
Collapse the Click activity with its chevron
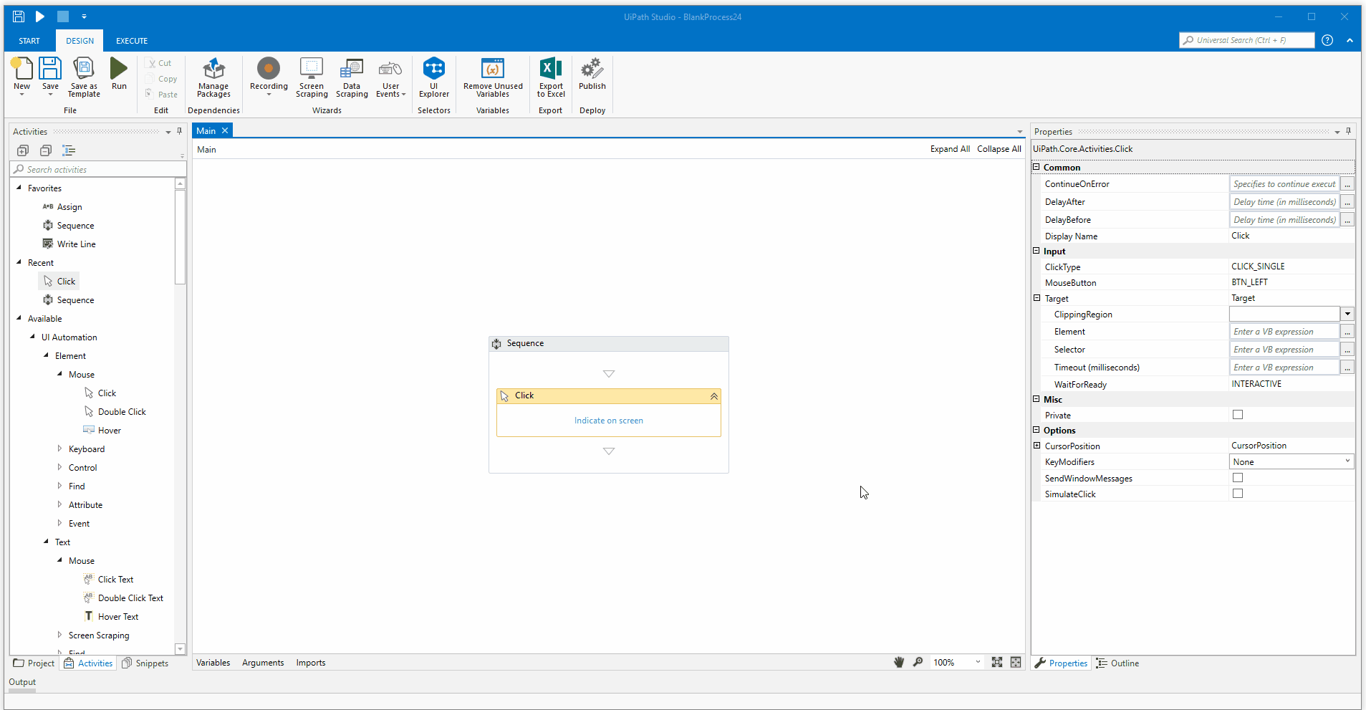click(713, 396)
